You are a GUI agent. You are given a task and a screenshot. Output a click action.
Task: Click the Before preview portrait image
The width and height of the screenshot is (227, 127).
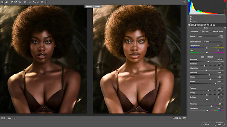(44, 59)
